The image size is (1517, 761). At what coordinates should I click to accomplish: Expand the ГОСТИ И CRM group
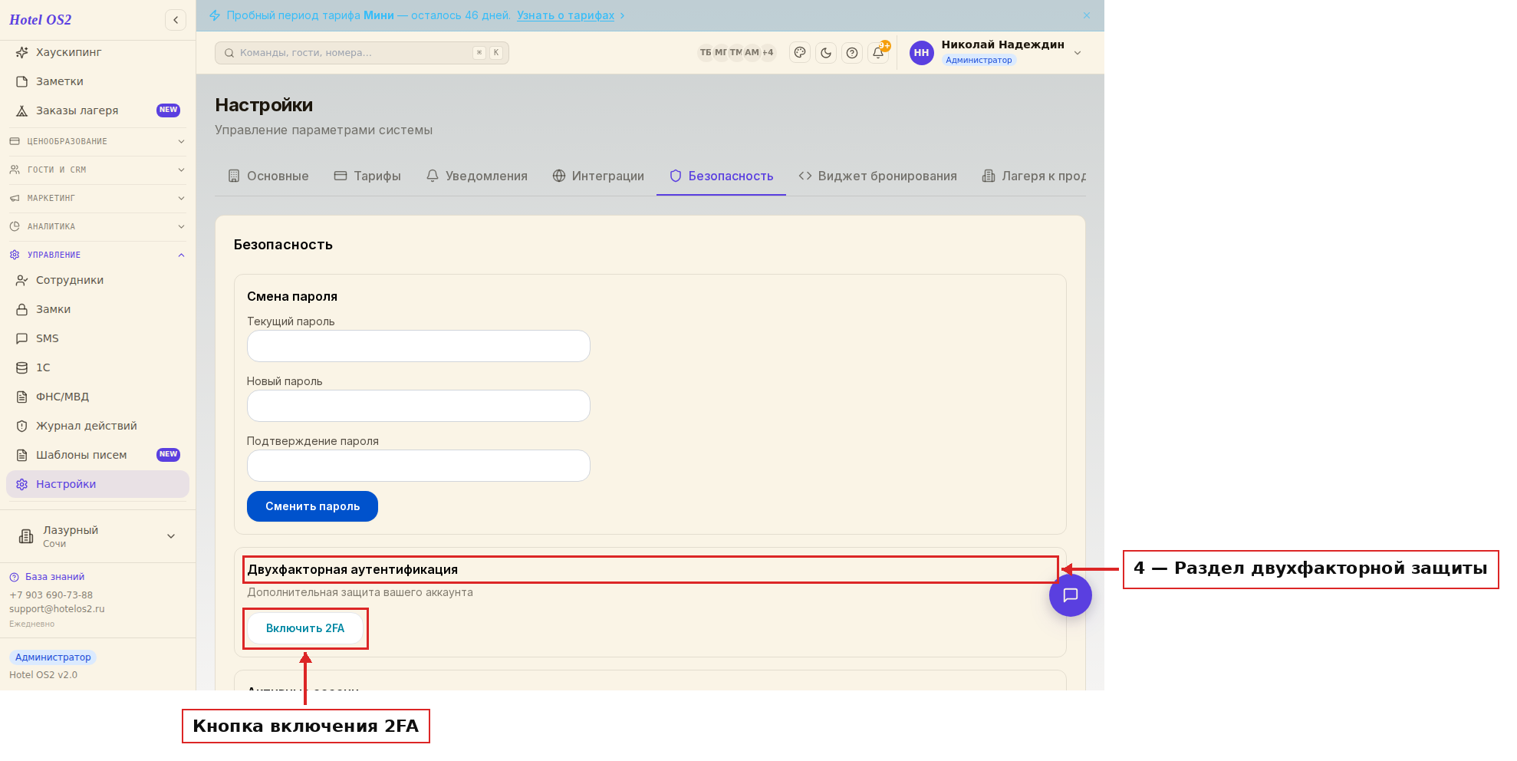(x=97, y=170)
